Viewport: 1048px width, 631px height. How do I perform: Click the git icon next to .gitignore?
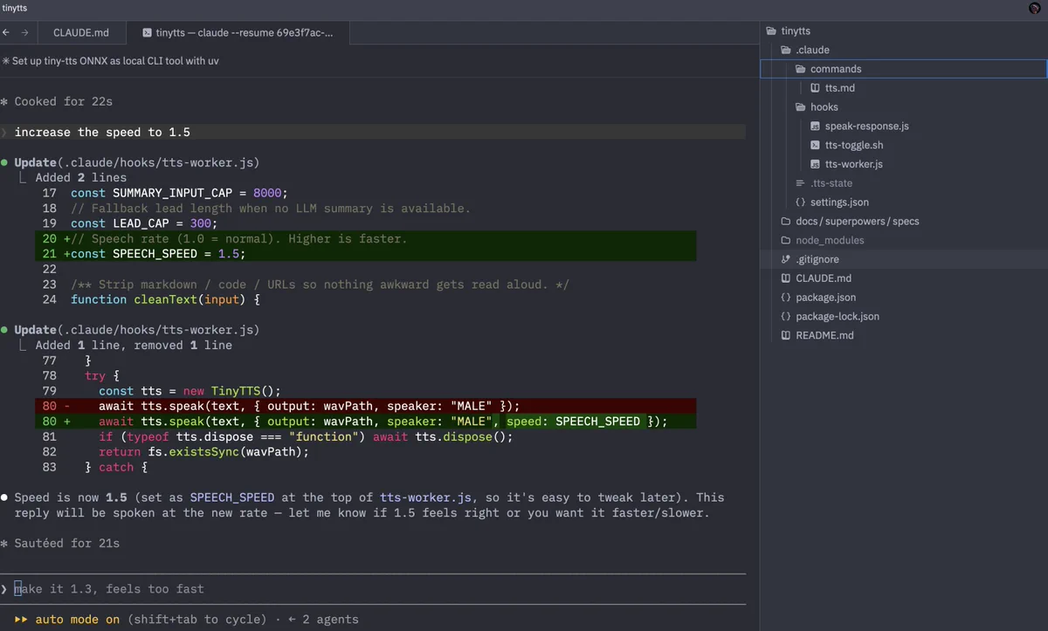click(x=786, y=260)
